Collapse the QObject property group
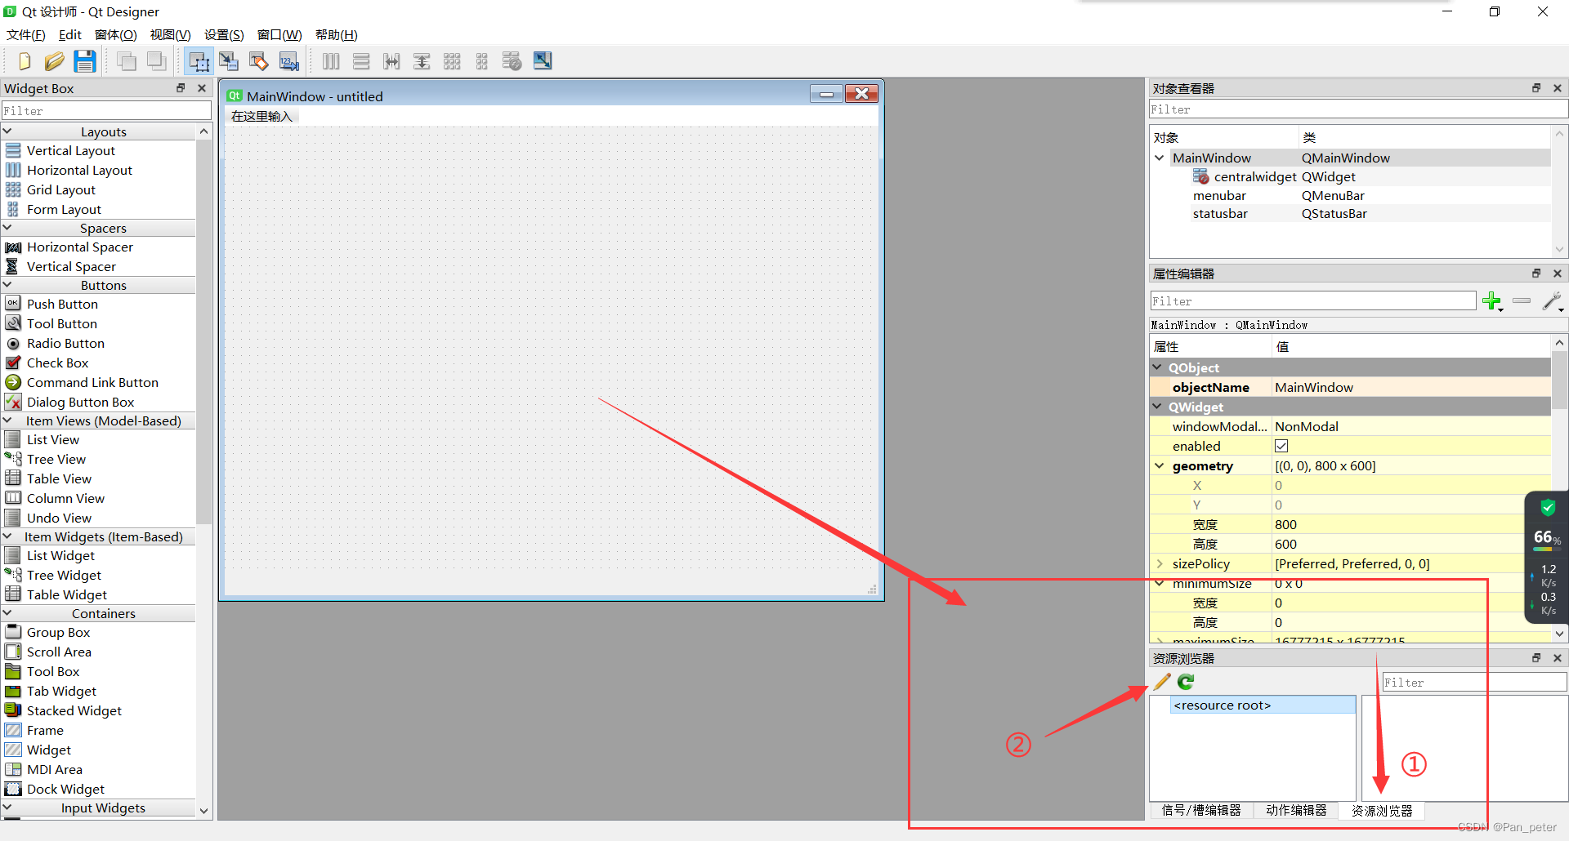1569x841 pixels. point(1158,367)
